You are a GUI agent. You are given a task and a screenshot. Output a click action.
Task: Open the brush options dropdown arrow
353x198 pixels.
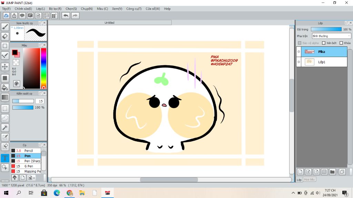click(34, 178)
